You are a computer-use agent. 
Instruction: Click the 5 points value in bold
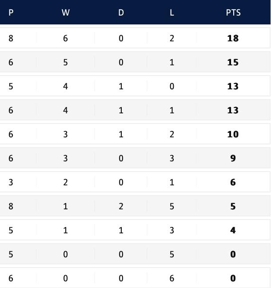pos(233,206)
